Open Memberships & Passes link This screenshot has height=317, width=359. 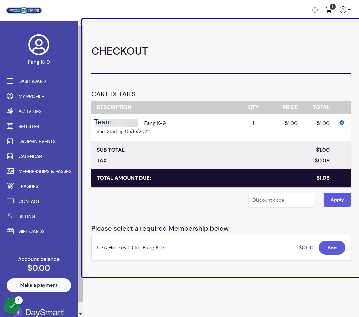click(x=45, y=171)
